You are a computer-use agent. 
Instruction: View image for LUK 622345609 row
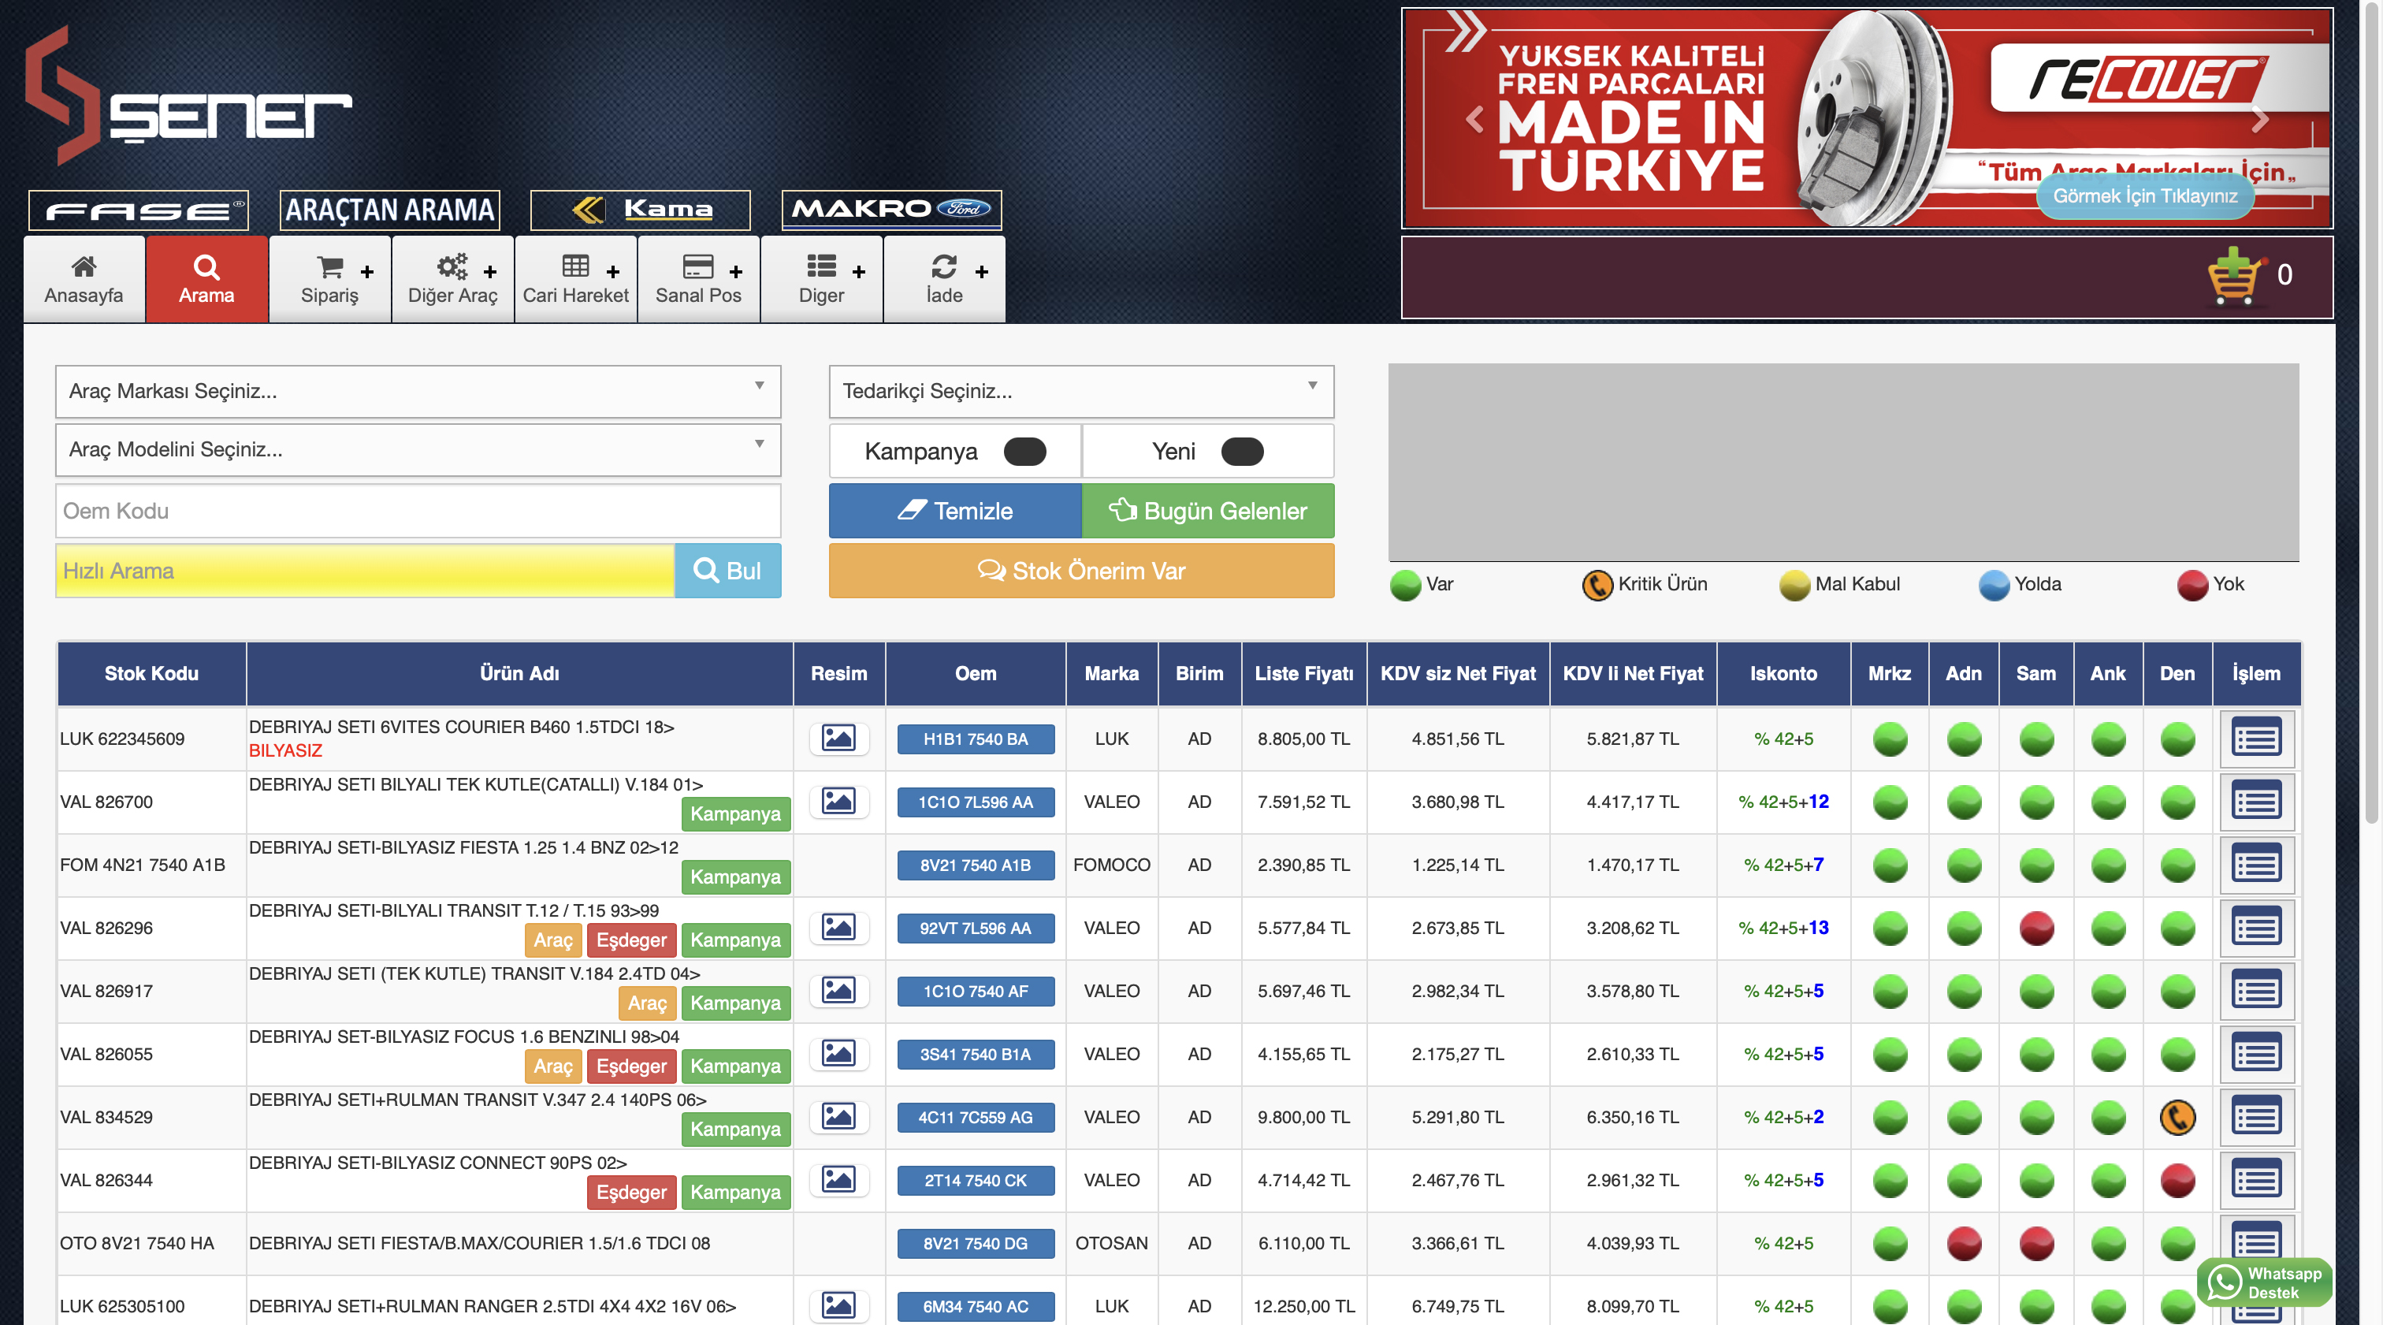pyautogui.click(x=838, y=739)
